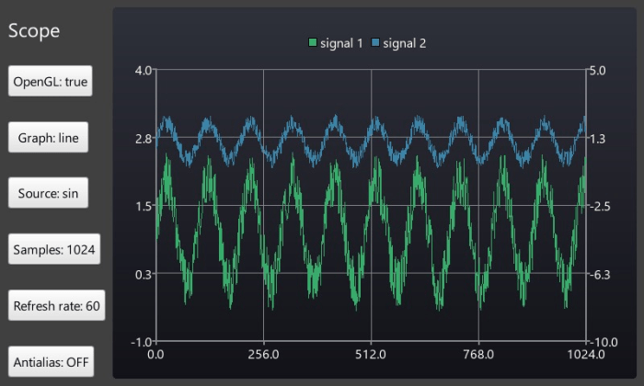Click the -10.0 label on right axis
The image size is (644, 386).
coord(603,341)
